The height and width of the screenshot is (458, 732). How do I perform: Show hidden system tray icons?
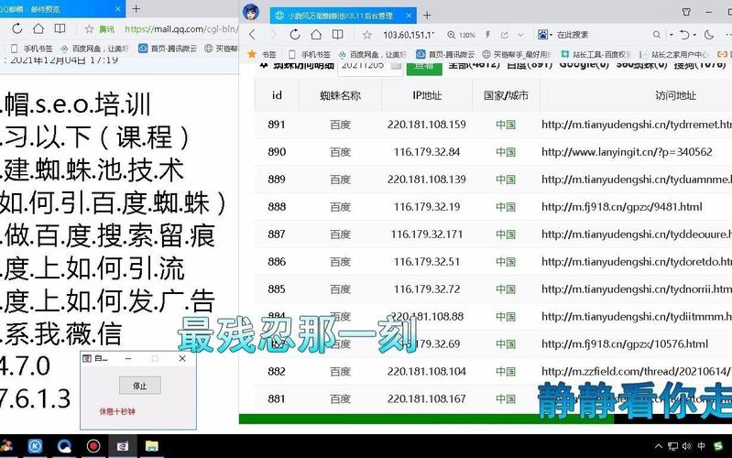(658, 446)
